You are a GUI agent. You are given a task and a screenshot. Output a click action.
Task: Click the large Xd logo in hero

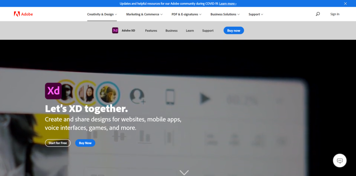pyautogui.click(x=53, y=91)
